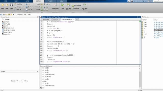This screenshot has width=163, height=91.
Task: Click the Run and Advance icon
Action: [x=68, y=5]
